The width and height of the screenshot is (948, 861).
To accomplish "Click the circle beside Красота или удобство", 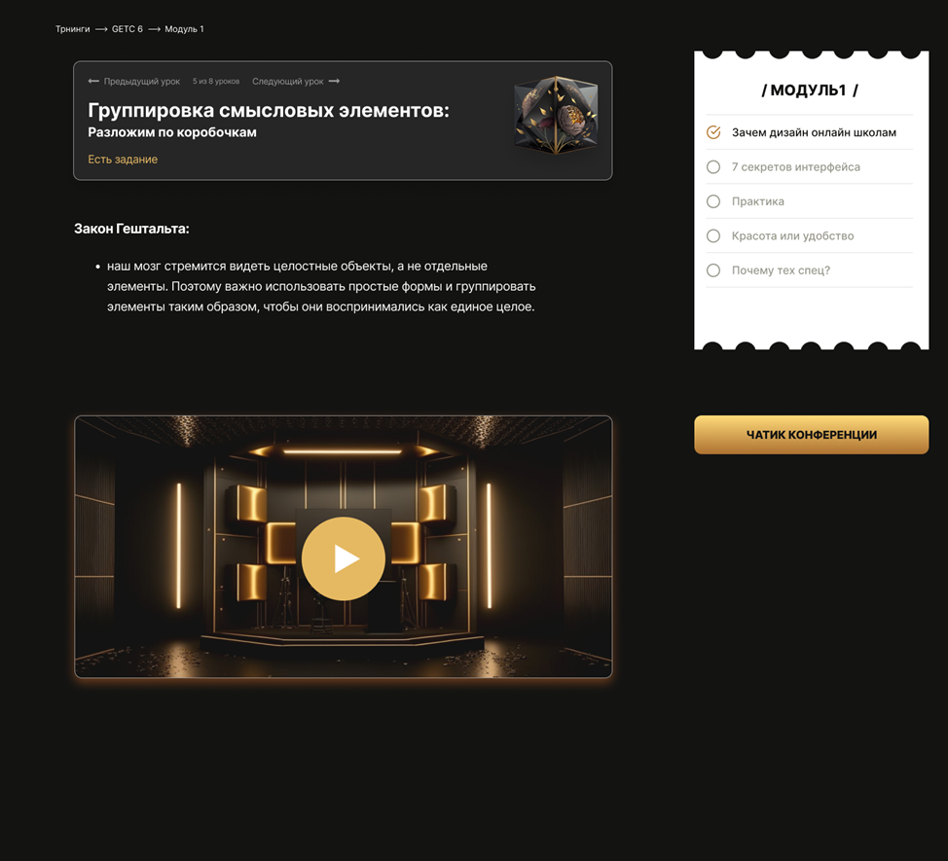I will [713, 235].
